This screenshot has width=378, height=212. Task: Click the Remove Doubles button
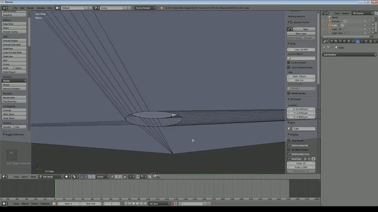(14, 88)
